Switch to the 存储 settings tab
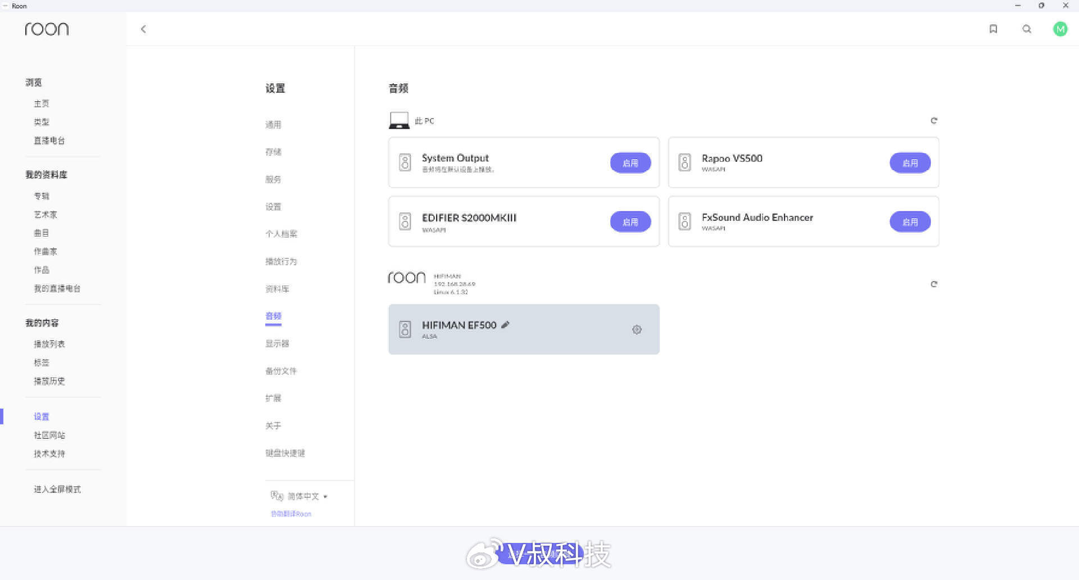The image size is (1079, 580). 273,152
